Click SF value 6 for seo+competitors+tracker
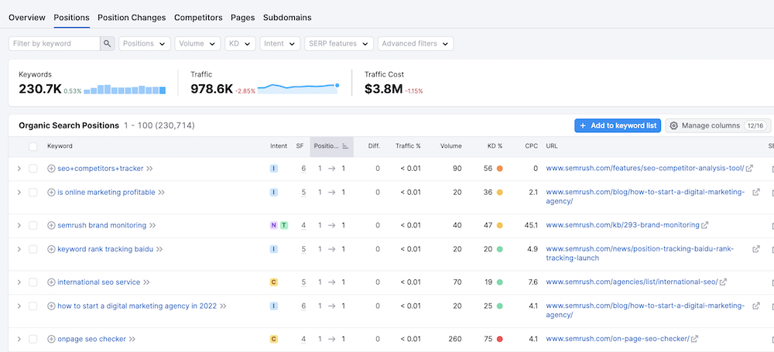Image resolution: width=774 pixels, height=352 pixels. coord(303,169)
